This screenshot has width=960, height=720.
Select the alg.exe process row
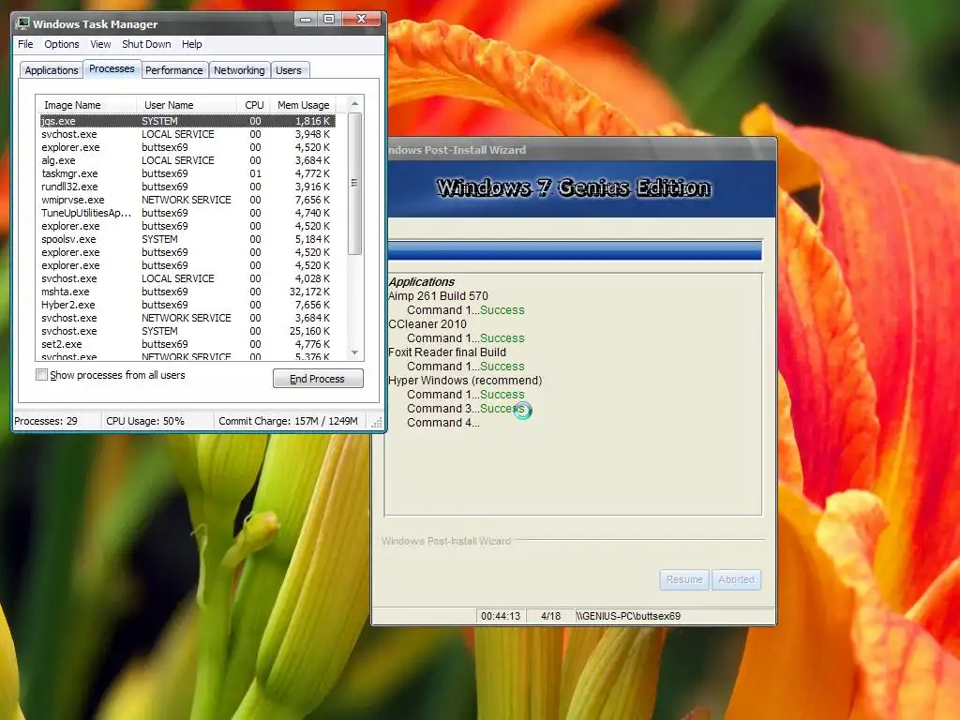point(187,160)
